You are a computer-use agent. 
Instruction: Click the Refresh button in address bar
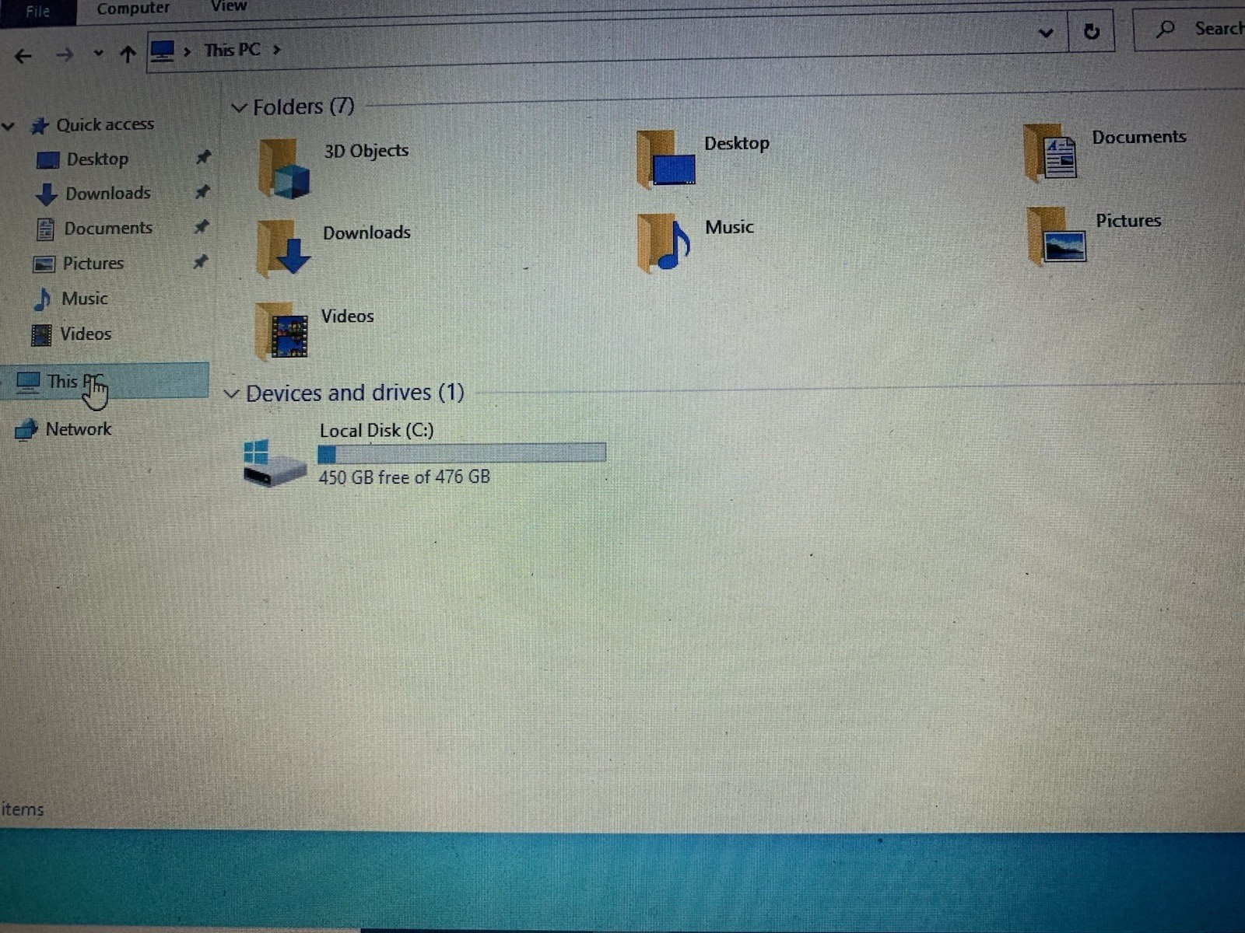(1092, 31)
